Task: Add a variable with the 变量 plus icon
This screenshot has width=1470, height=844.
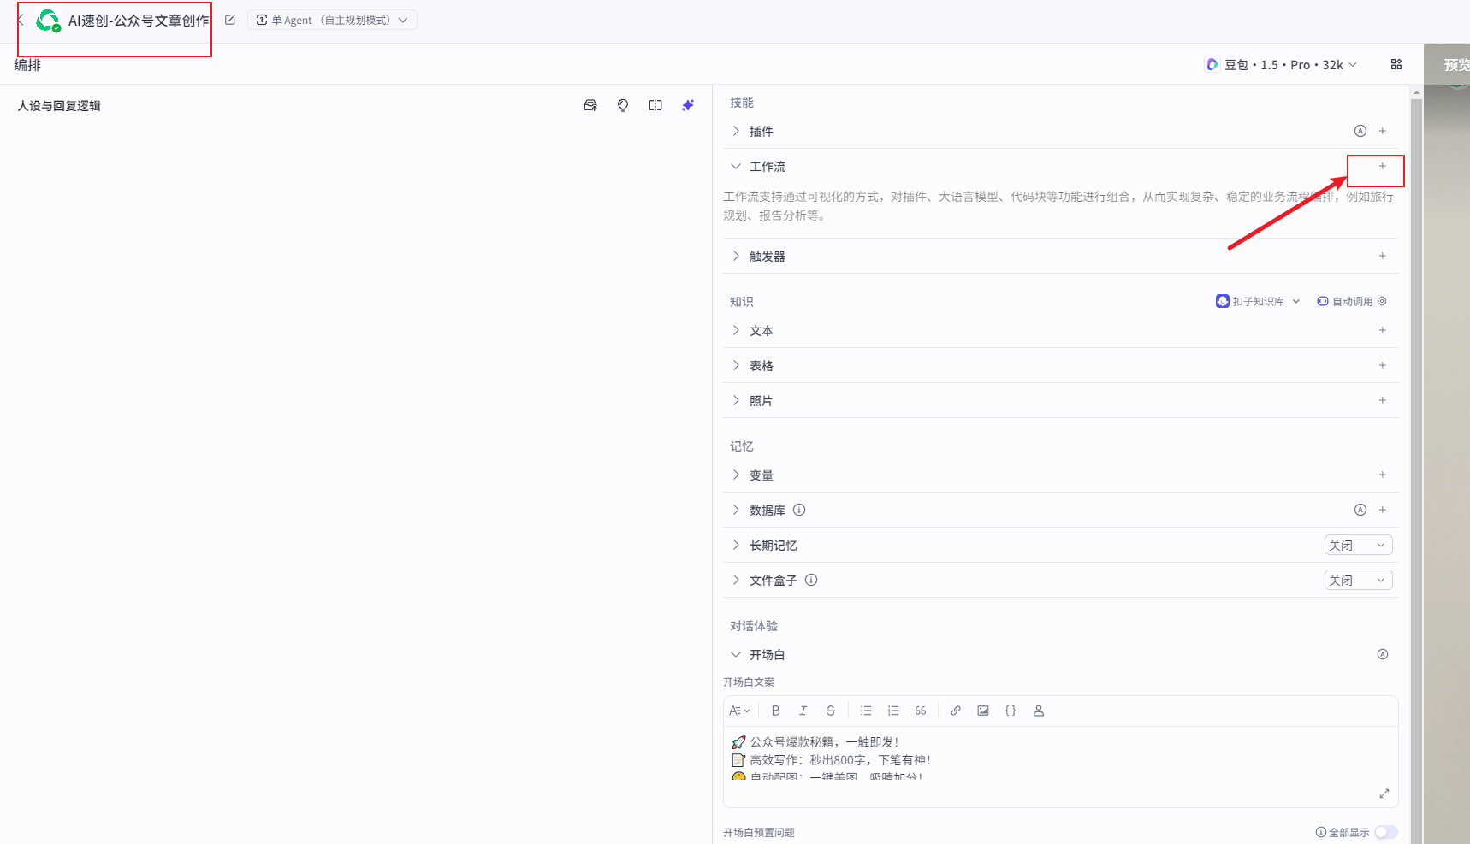Action: tap(1383, 475)
